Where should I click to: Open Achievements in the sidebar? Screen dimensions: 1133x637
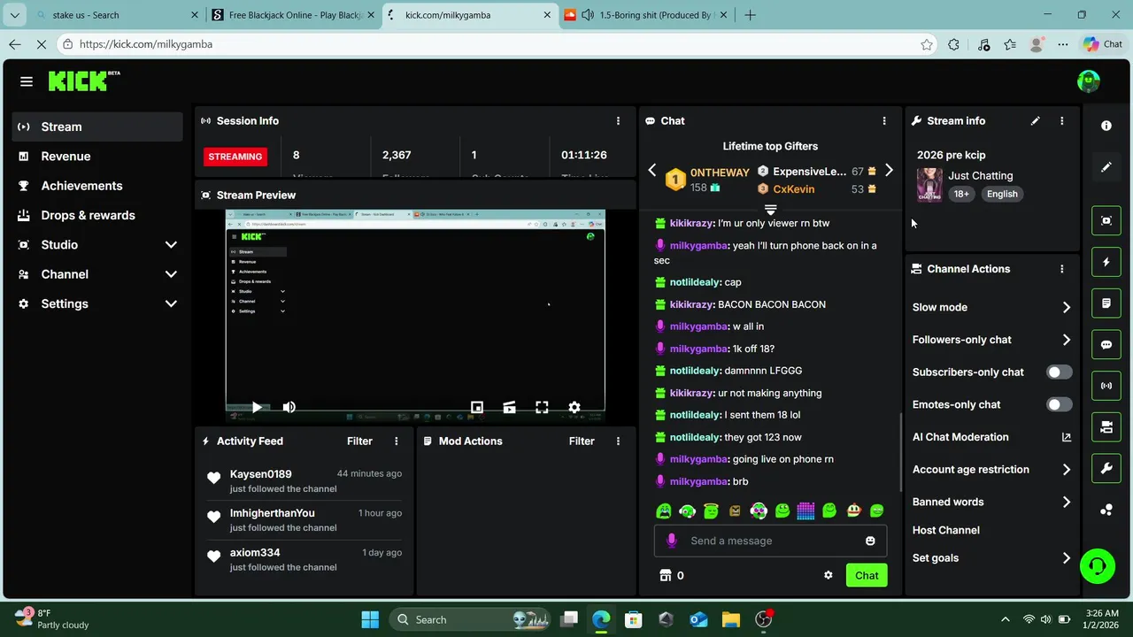tap(97, 186)
